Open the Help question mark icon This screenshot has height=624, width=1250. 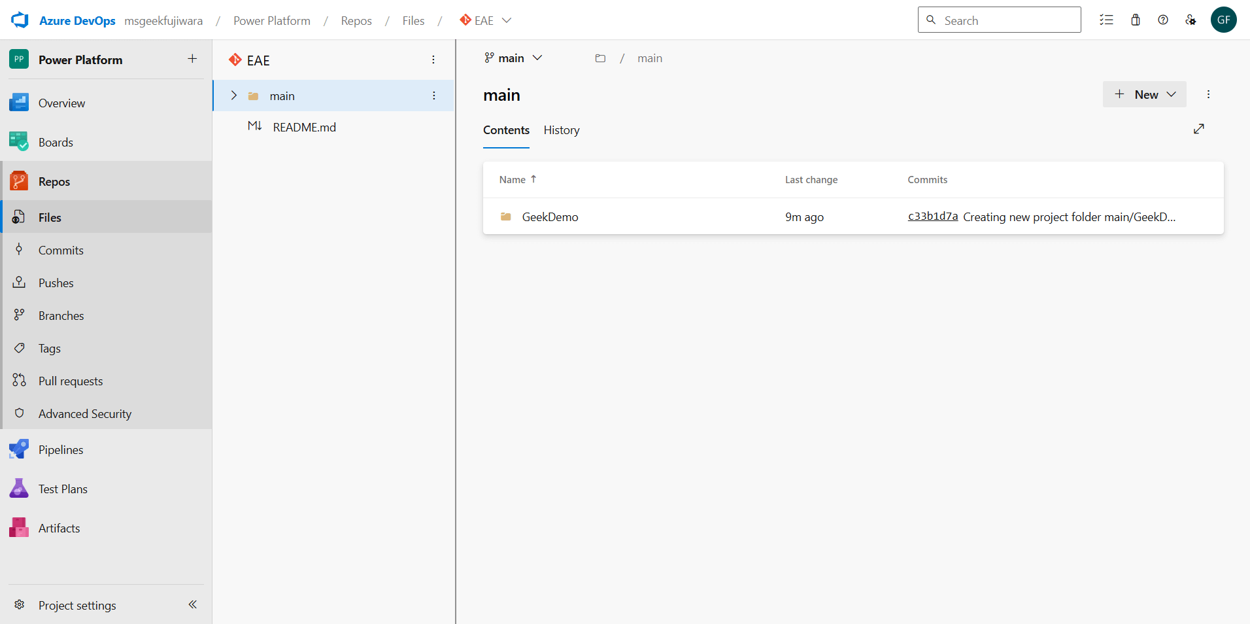point(1163,20)
